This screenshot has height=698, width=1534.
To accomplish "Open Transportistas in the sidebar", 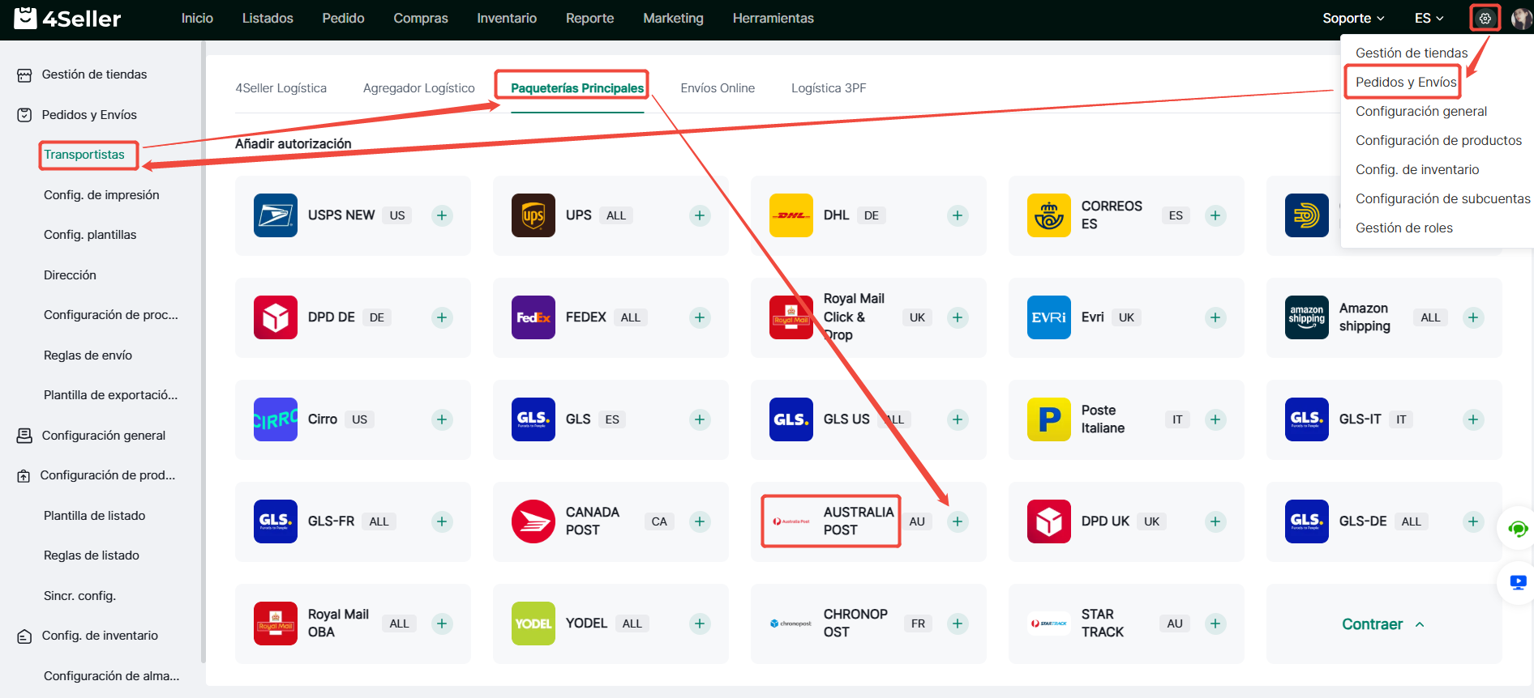I will click(x=84, y=155).
